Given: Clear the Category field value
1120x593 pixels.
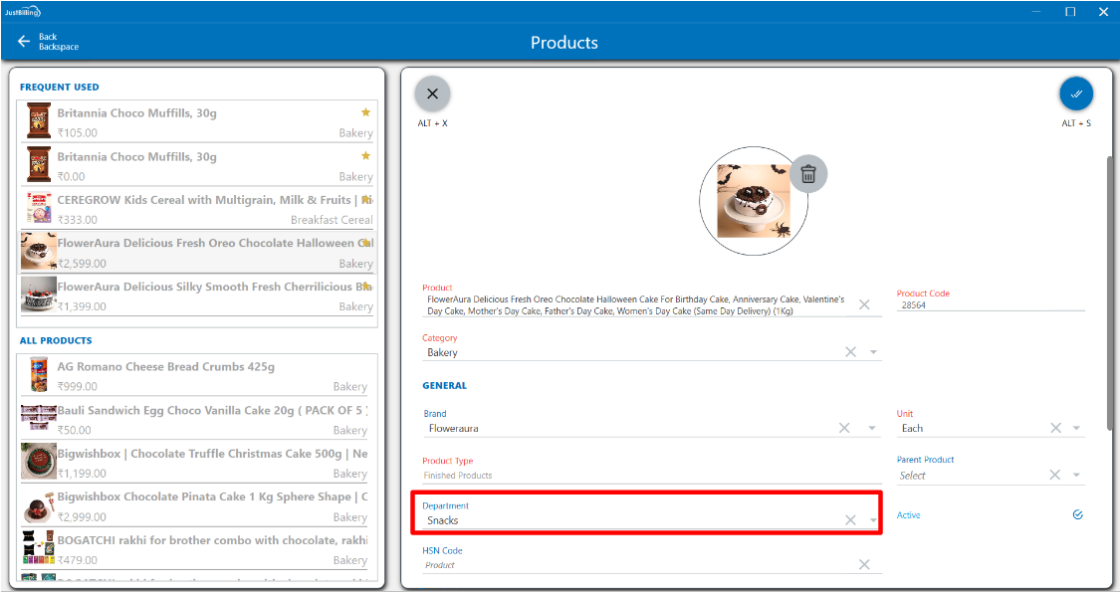Looking at the screenshot, I should point(850,352).
